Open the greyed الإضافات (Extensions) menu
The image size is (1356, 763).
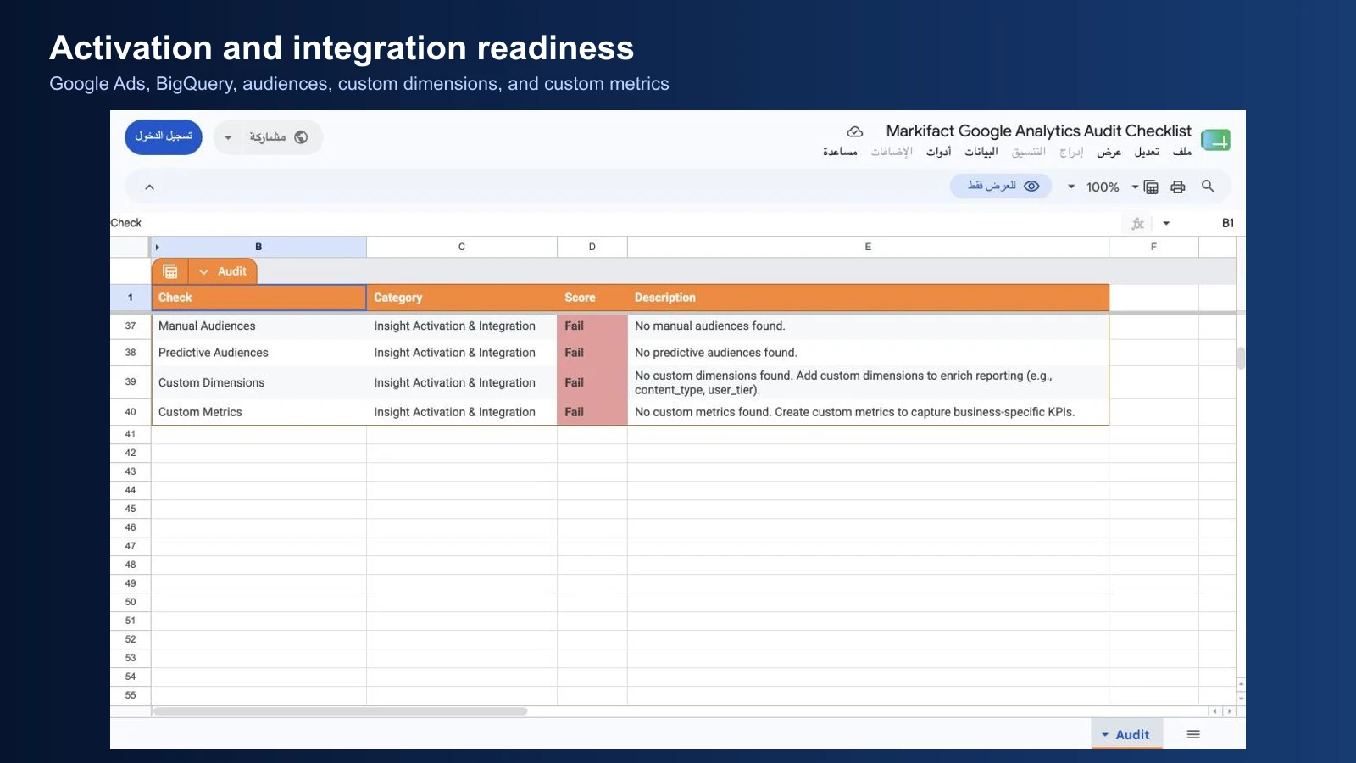coord(892,152)
